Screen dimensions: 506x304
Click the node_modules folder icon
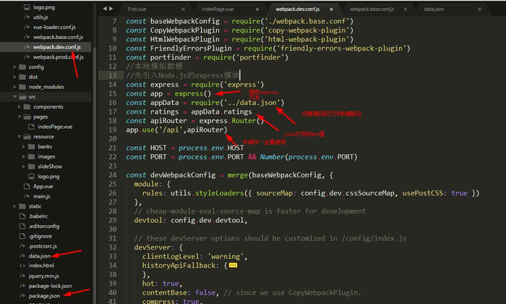point(22,87)
